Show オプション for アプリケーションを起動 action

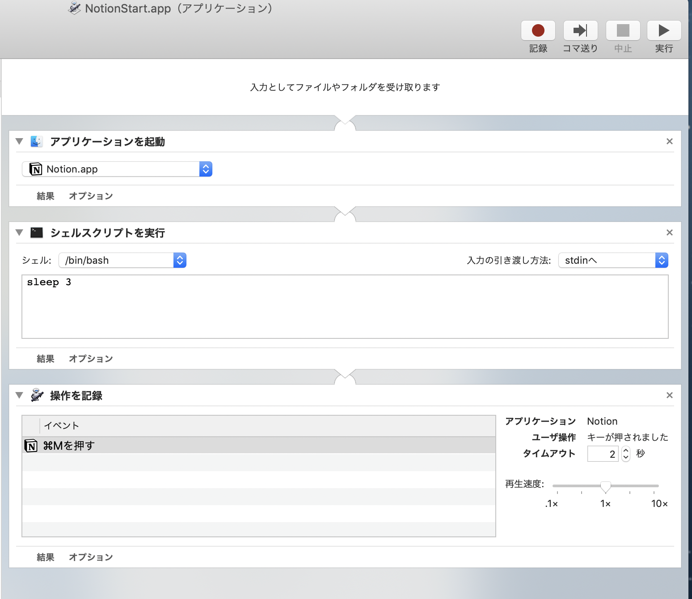click(91, 196)
